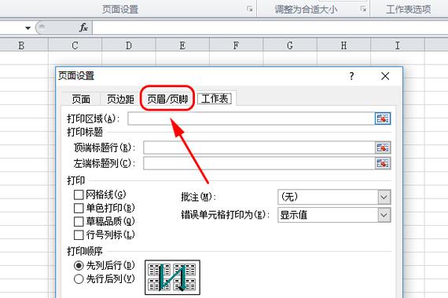
Task: Open 错误单元格打印为 dropdown
Action: coord(384,216)
